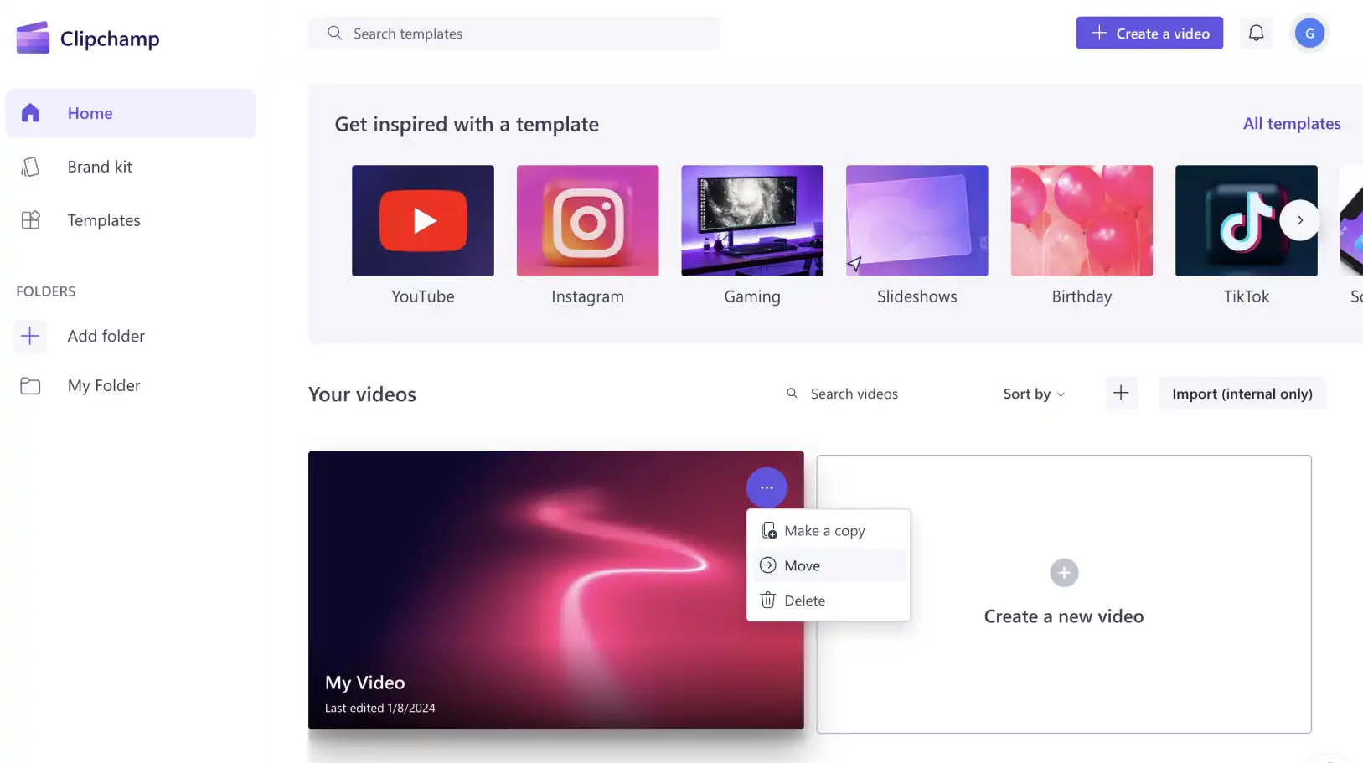Choose Make a copy from menu

coord(829,531)
